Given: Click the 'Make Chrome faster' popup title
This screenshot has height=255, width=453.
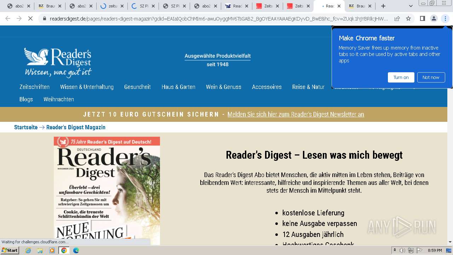Looking at the screenshot, I should pos(367,38).
